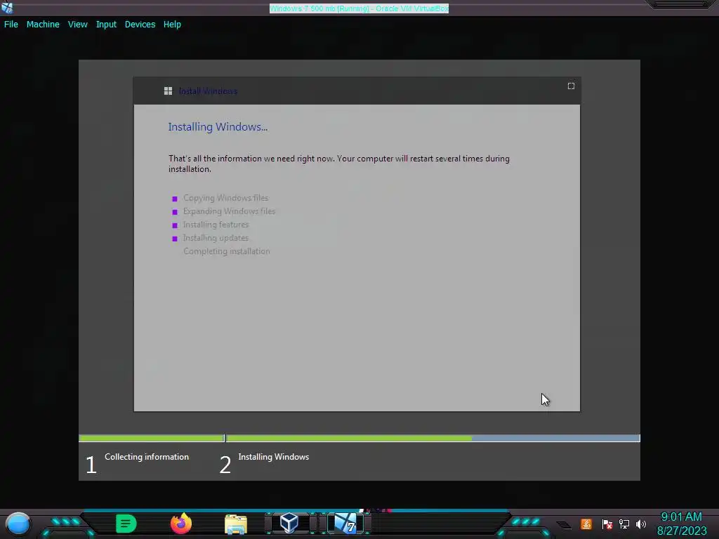
Task: Open the green notes app on the taskbar
Action: pos(126,524)
